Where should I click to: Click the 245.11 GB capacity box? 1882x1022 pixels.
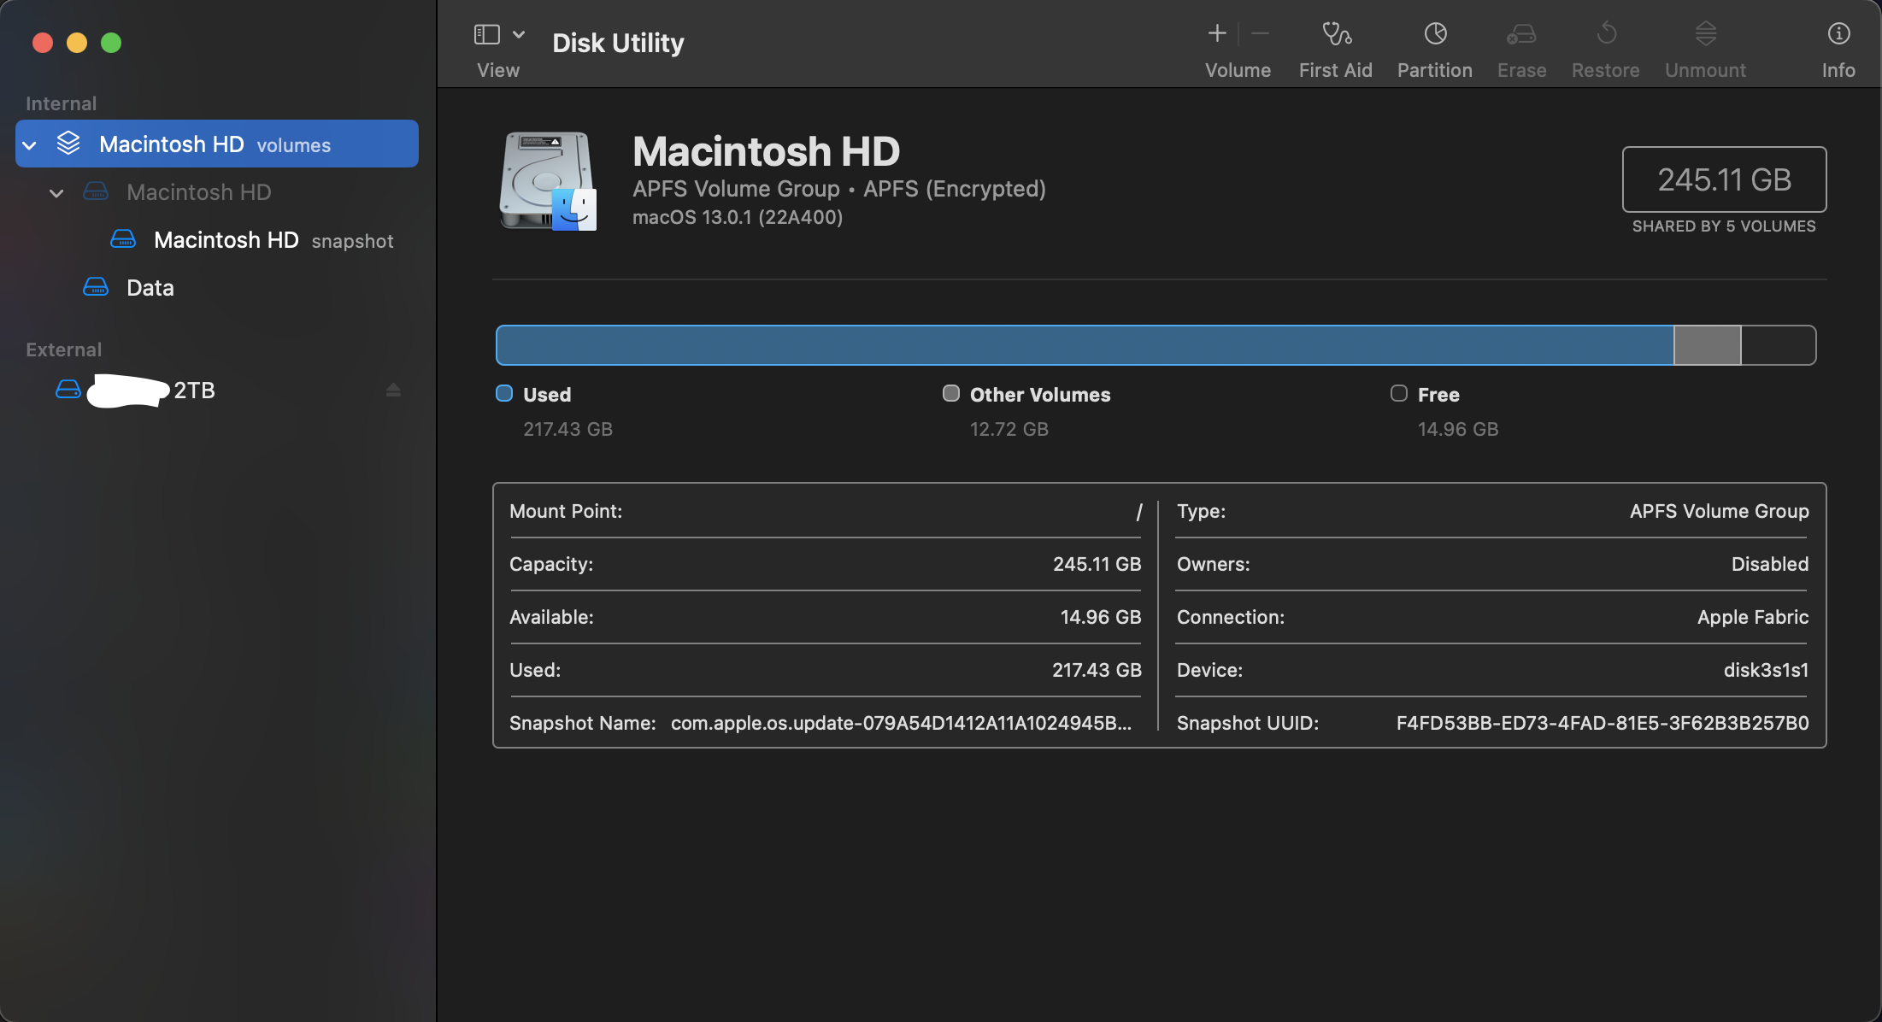coord(1724,179)
